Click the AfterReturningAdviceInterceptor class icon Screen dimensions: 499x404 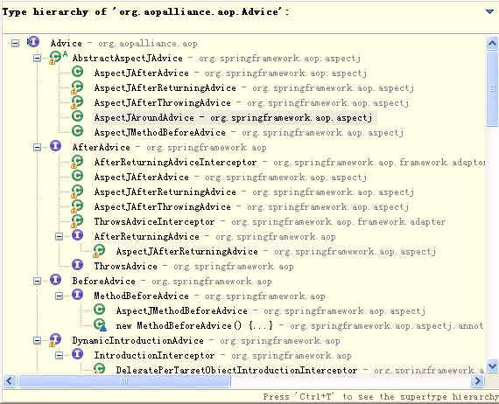coord(77,162)
